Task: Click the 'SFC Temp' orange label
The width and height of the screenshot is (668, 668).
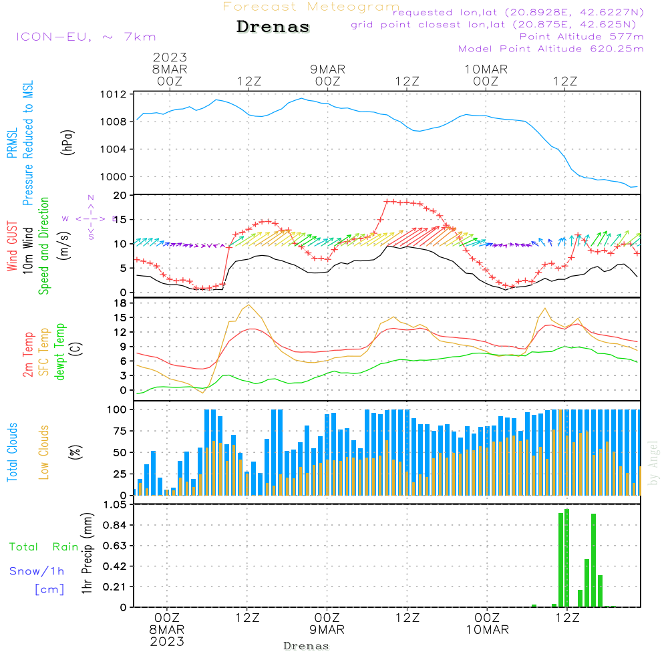Action: (x=44, y=352)
